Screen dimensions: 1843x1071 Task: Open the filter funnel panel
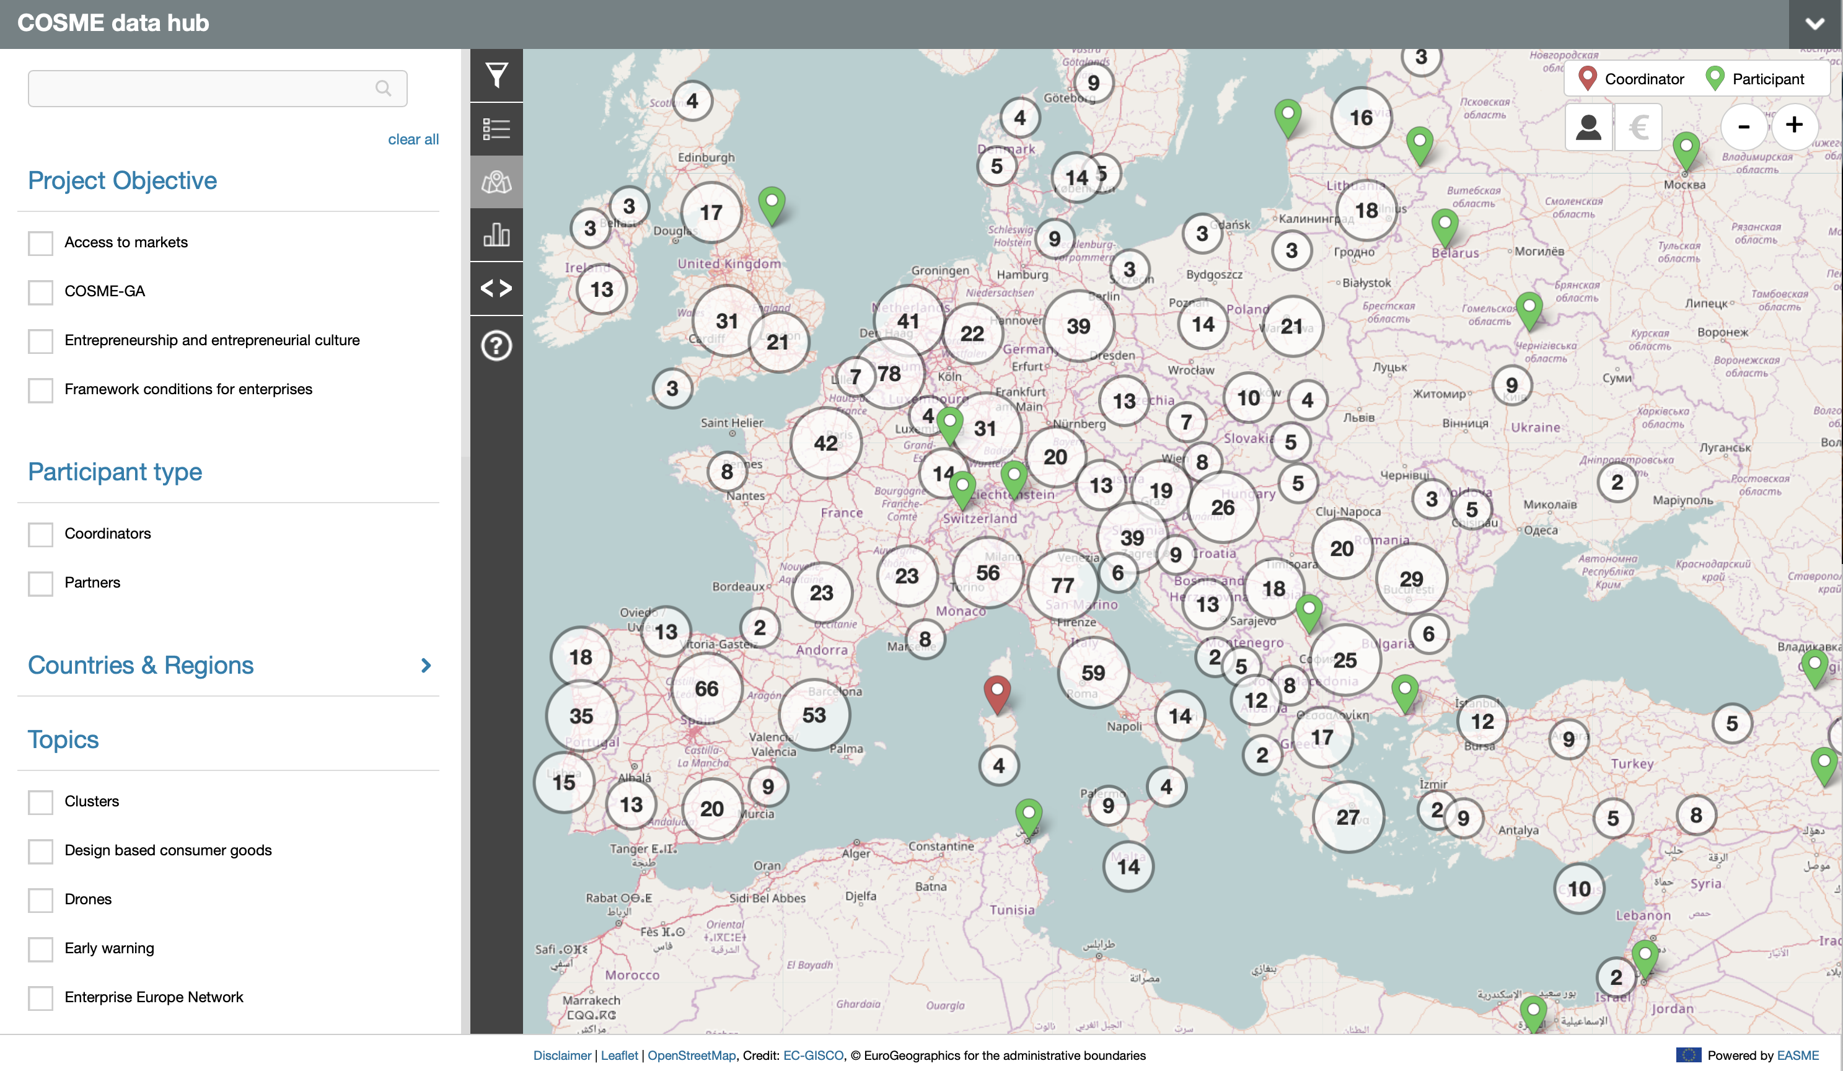(x=496, y=76)
